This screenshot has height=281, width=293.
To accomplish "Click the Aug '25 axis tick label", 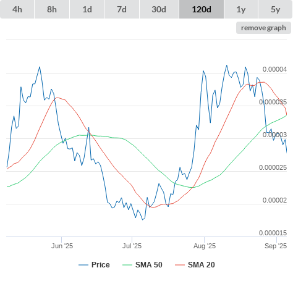I will 205,246.
